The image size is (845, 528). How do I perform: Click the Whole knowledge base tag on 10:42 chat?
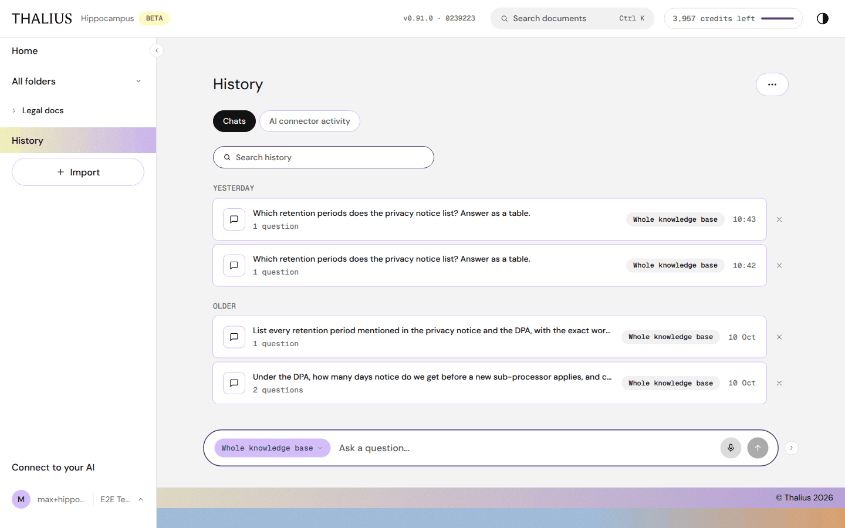point(675,265)
